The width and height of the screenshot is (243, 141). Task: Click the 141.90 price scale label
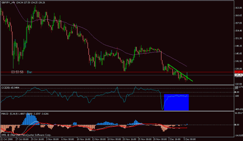(238, 61)
